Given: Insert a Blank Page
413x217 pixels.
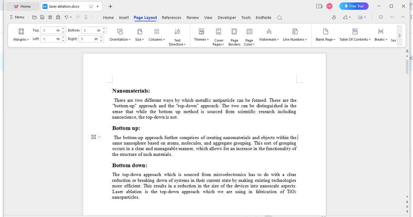Looking at the screenshot, I should 325,35.
